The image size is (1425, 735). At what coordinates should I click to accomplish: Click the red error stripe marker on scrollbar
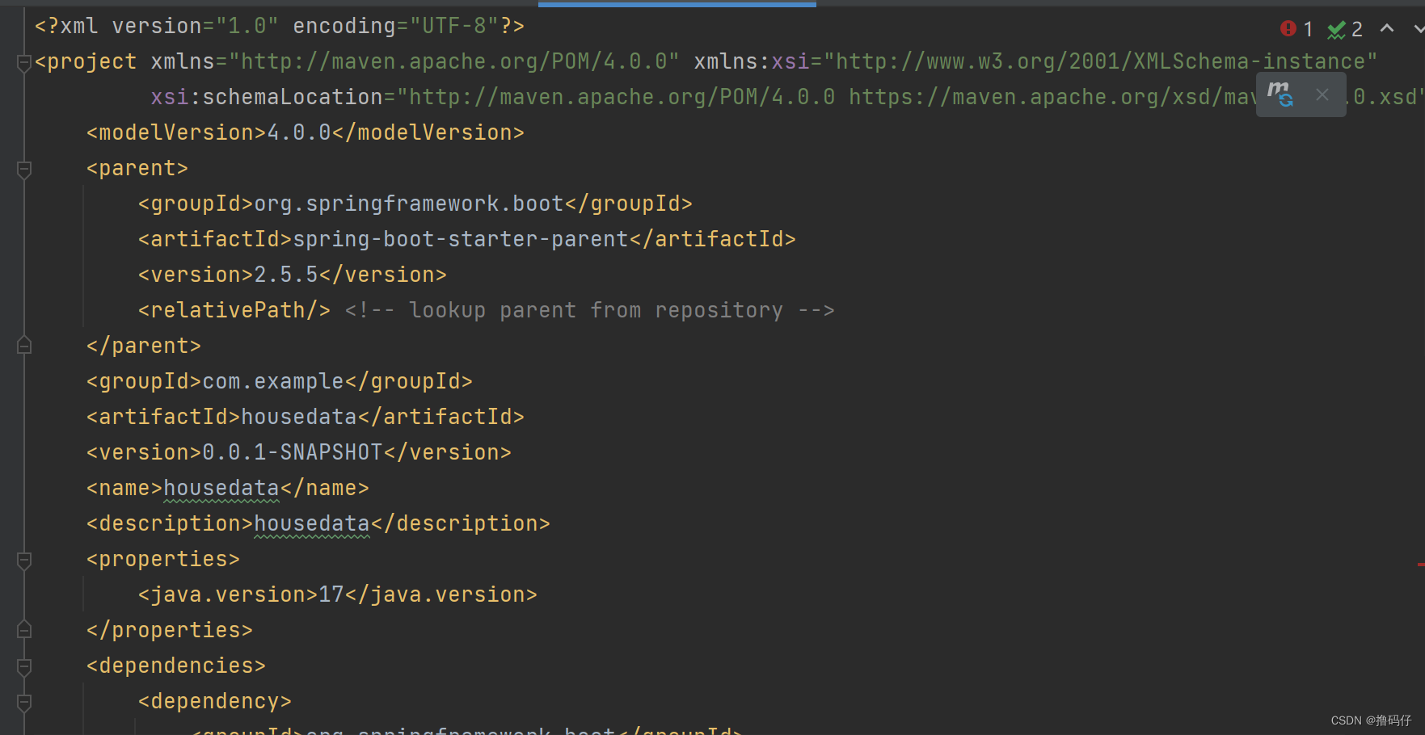1420,565
